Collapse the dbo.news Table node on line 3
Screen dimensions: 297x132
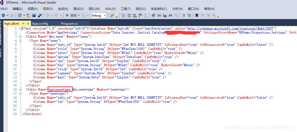(20, 37)
